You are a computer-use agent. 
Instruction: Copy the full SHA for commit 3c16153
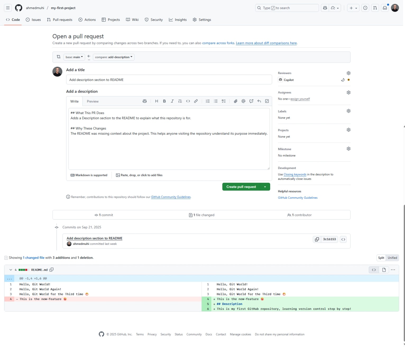coord(317,239)
